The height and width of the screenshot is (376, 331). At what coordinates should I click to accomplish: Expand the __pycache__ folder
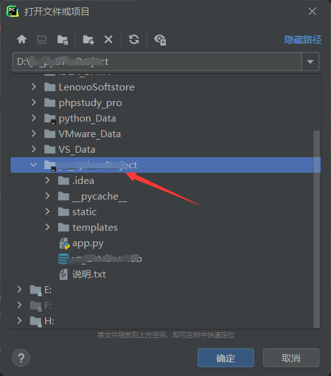(47, 196)
